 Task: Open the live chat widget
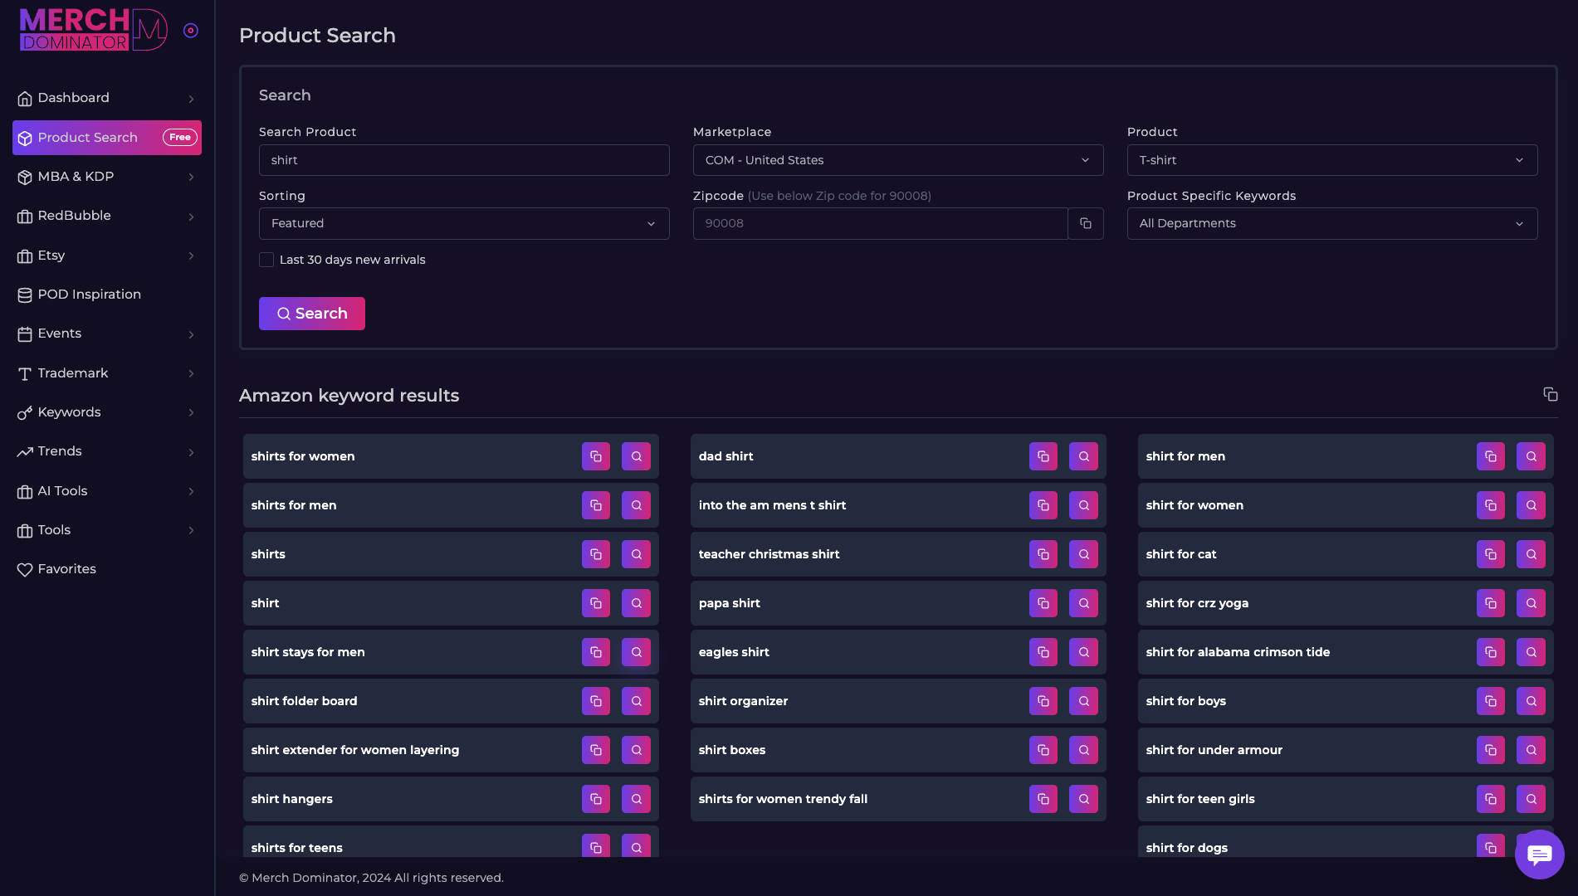click(1539, 855)
